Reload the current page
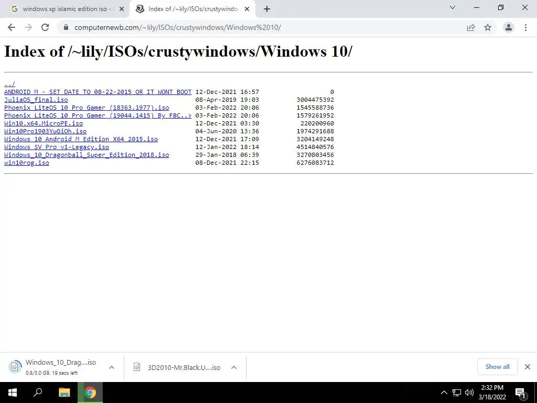 [45, 27]
